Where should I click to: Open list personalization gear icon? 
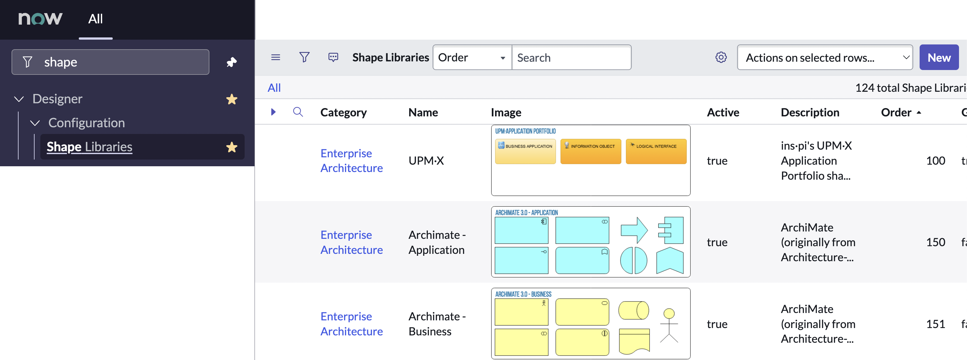721,57
